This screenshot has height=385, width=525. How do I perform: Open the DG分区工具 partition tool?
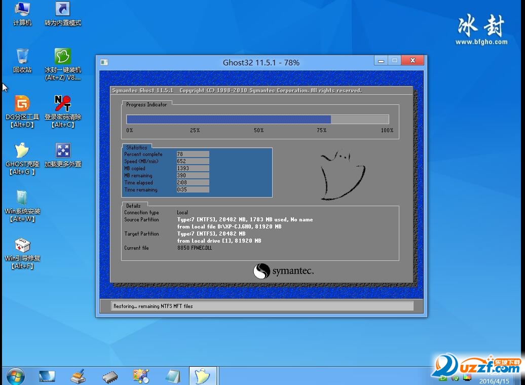point(22,103)
